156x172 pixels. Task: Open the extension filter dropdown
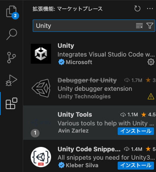tap(150, 25)
